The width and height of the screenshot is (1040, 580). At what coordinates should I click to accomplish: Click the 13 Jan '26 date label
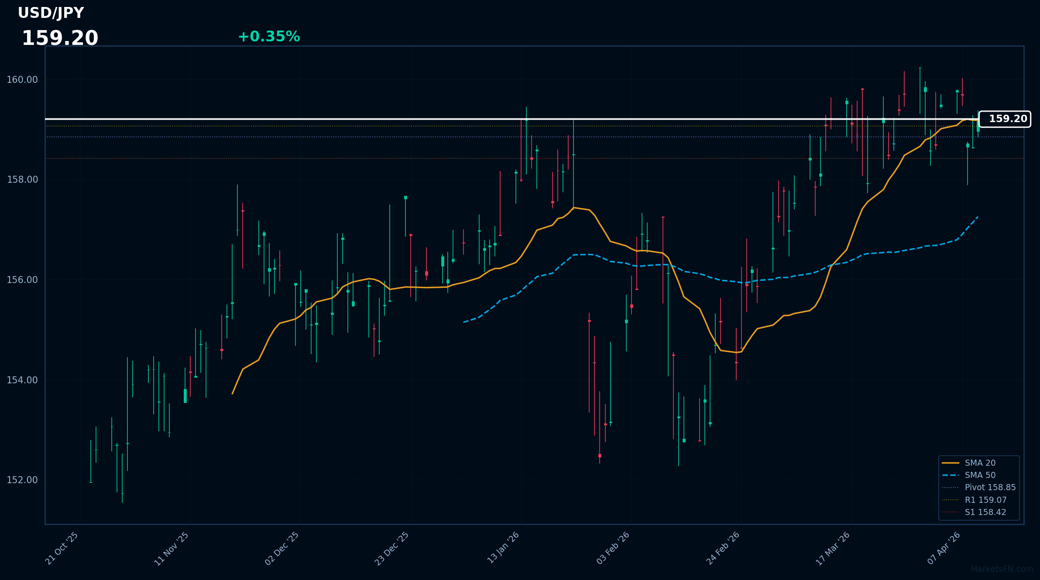click(503, 548)
